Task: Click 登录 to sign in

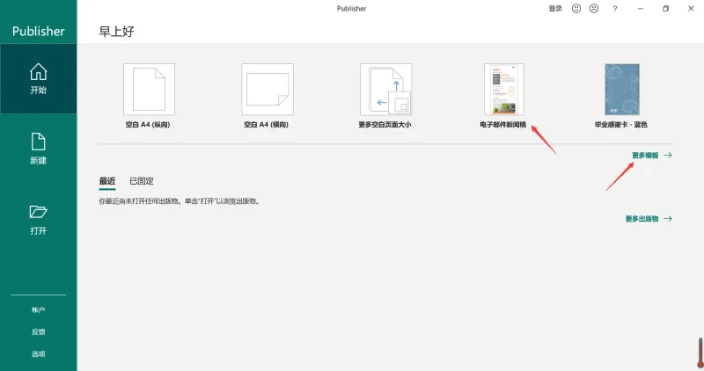Action: (555, 9)
